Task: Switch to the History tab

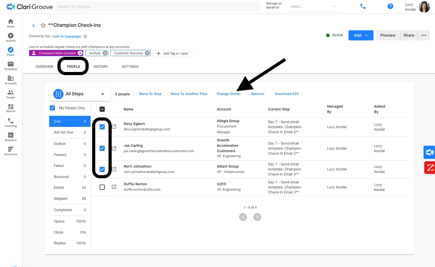Action: click(101, 67)
